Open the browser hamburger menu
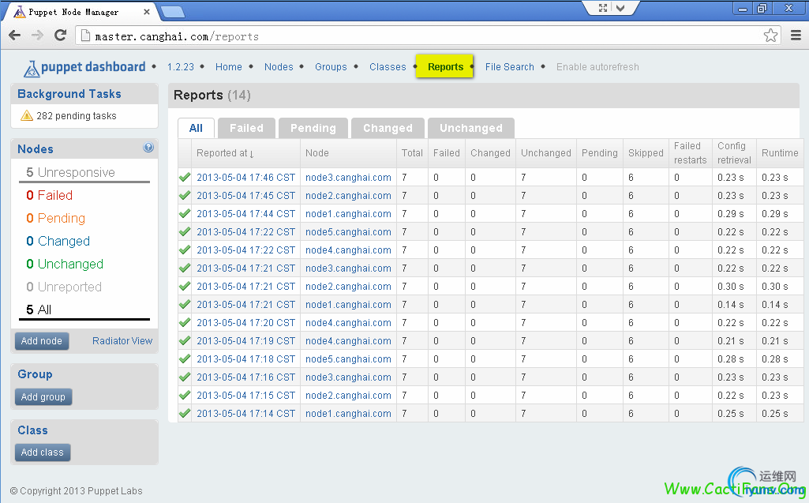Viewport: 809px width, 503px height. [x=796, y=36]
